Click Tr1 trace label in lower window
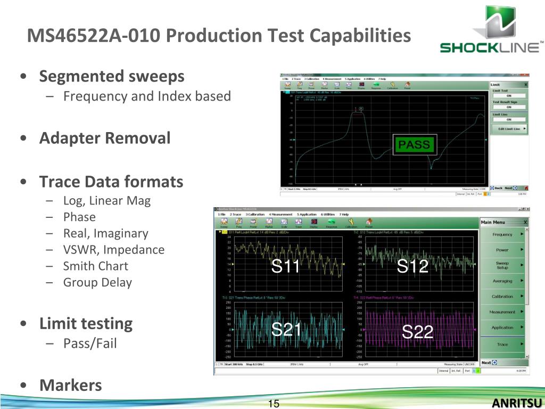The image size is (545, 409). (224, 232)
